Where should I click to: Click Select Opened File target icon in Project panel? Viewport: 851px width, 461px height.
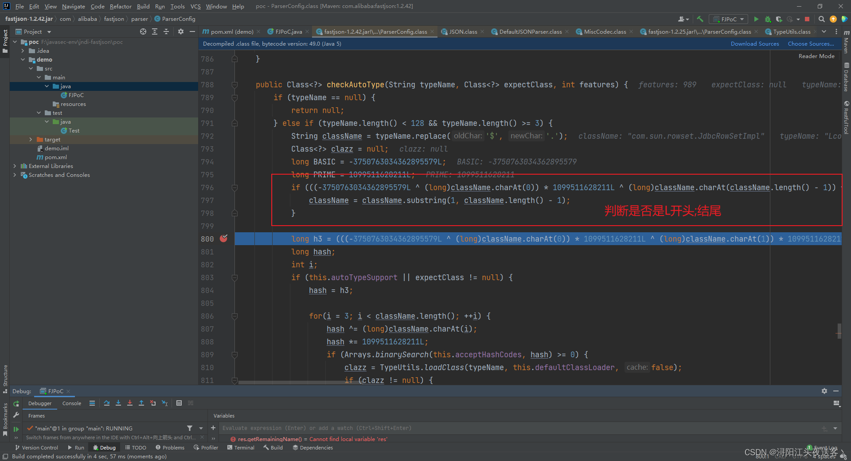[143, 31]
